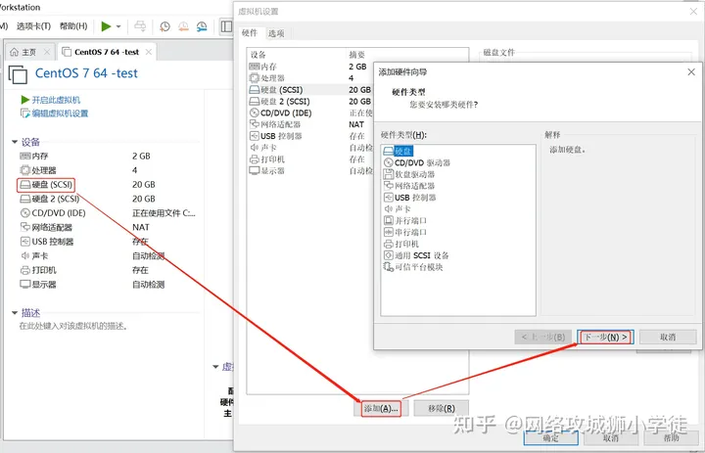Choose 可信平台模块 in hardware type list

[419, 267]
